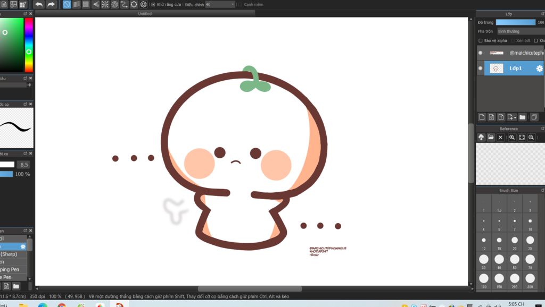Screen dimensions: 545x307
Task: Click the third grid-pencil icon in top toolbar
Action: coord(23,4)
